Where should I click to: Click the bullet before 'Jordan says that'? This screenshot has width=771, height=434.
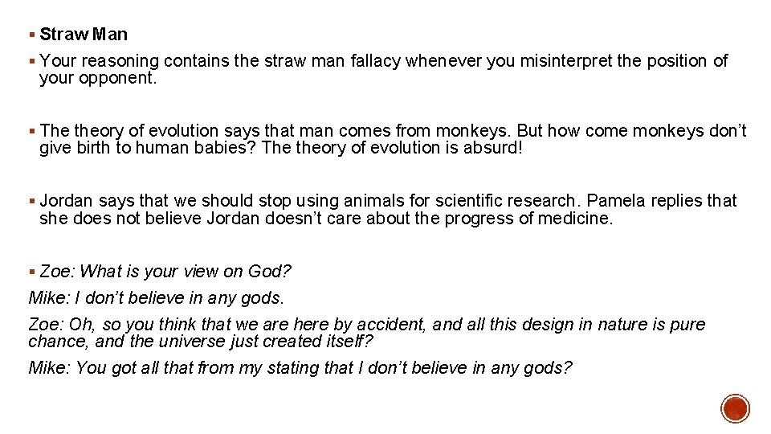pos(32,201)
